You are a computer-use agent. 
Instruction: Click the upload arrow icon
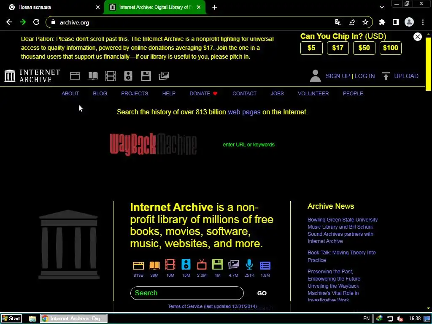(386, 76)
